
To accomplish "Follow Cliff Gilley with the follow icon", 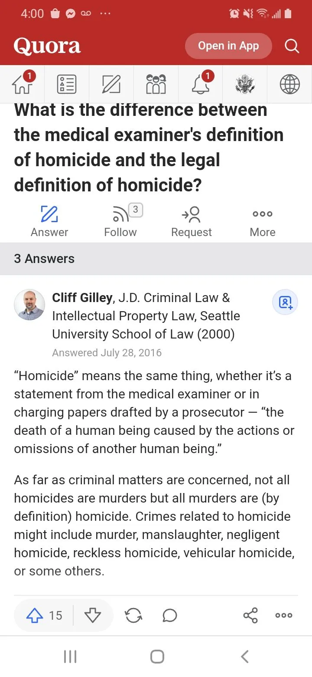I will click(286, 302).
